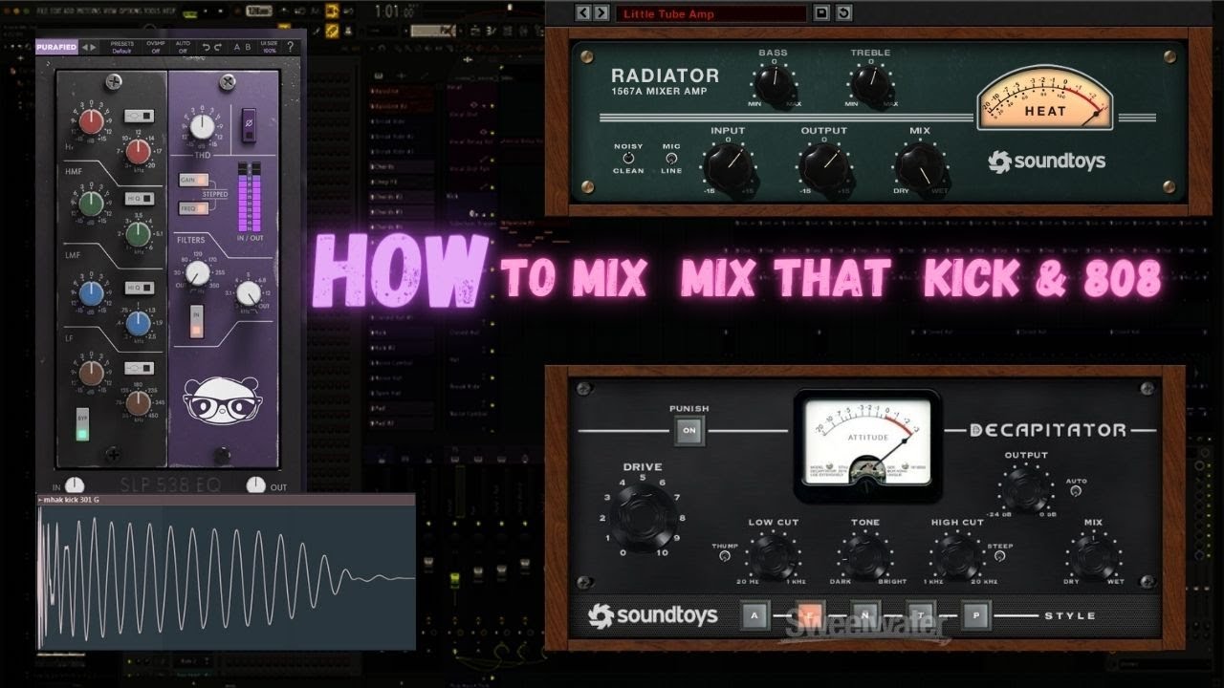Click previous preset arrow in Radiator toolbar

[581, 12]
